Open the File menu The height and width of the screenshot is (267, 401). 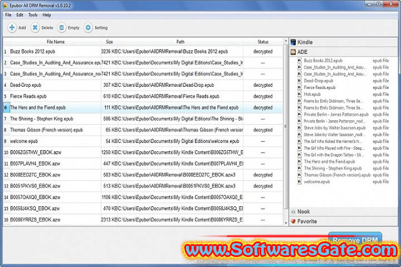[8, 15]
